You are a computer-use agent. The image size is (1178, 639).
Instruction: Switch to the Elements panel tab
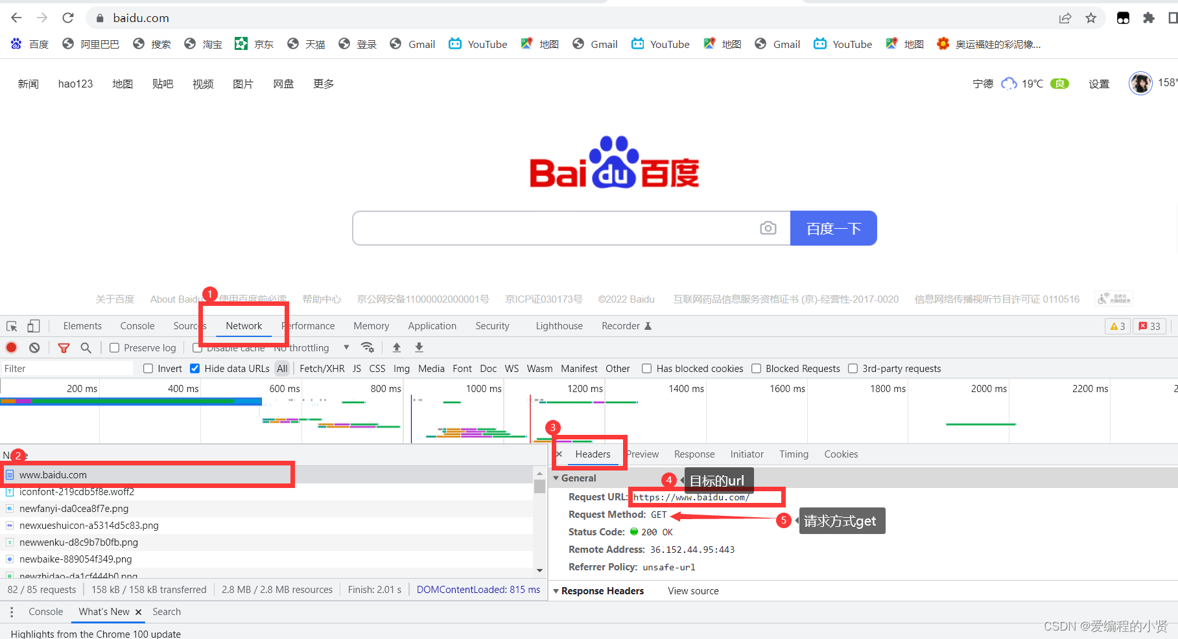point(82,326)
